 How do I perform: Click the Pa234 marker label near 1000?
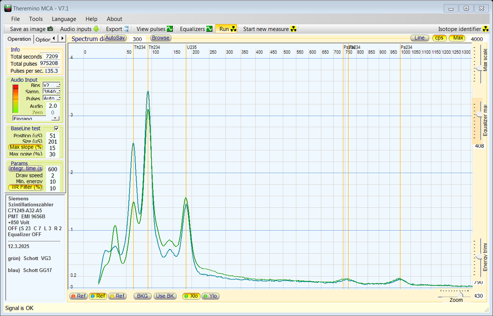(x=406, y=47)
